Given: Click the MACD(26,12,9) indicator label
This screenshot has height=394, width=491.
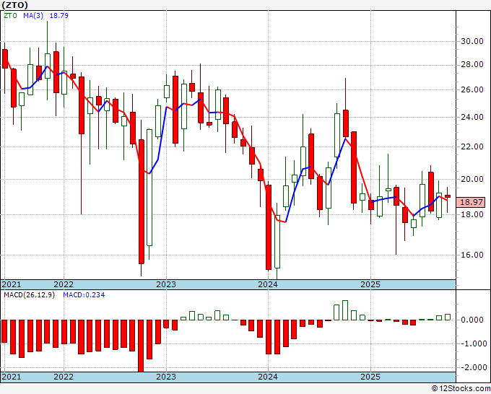Looking at the screenshot, I should [x=29, y=295].
